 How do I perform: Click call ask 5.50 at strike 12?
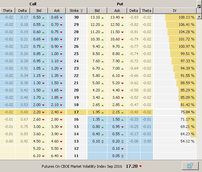57,148
